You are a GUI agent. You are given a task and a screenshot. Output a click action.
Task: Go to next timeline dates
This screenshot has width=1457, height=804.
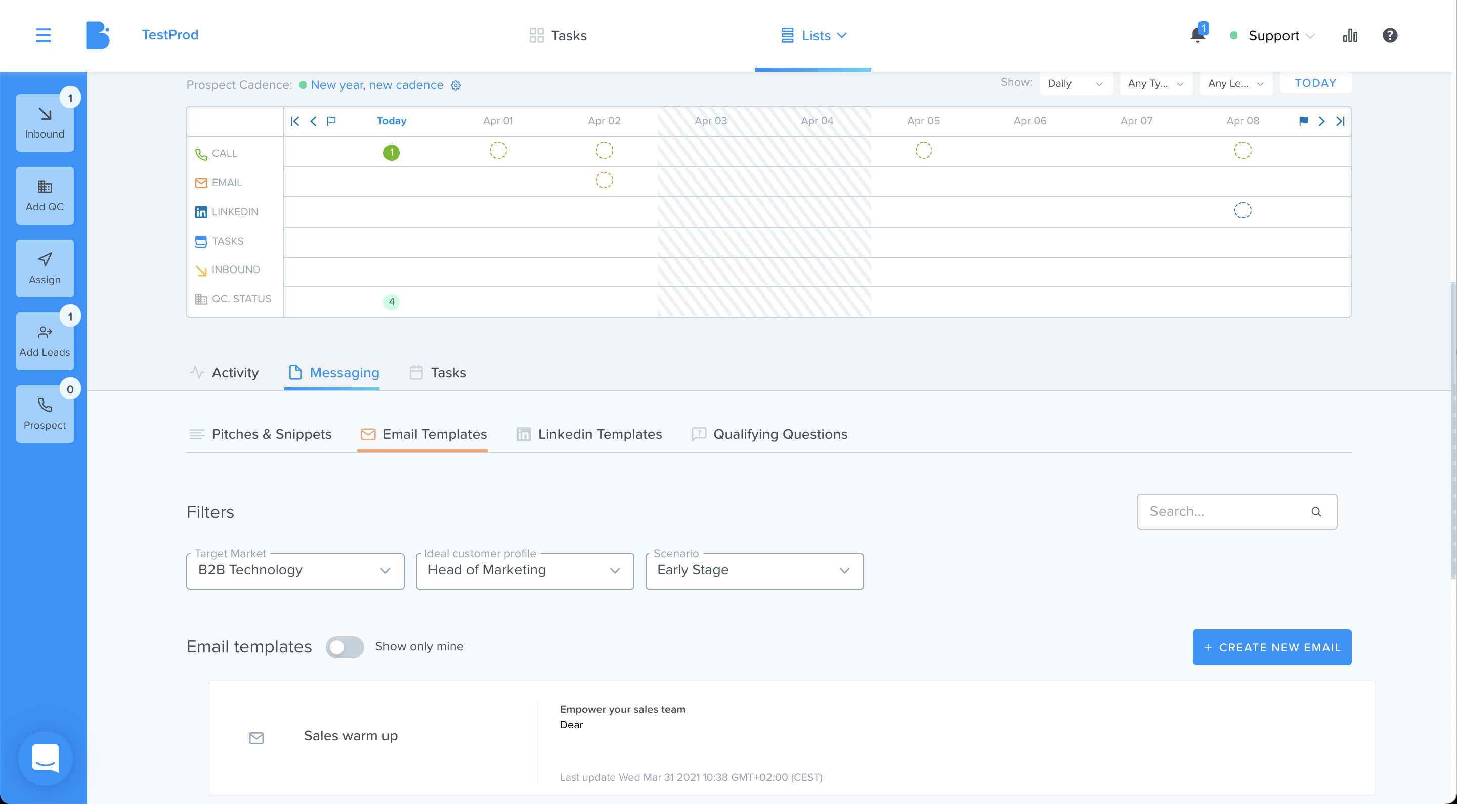coord(1322,121)
